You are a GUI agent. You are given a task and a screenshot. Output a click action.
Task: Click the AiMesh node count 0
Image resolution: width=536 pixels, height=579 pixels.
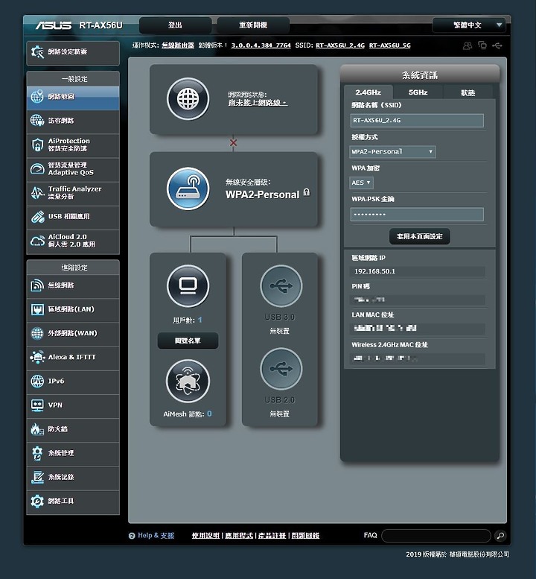(x=209, y=414)
